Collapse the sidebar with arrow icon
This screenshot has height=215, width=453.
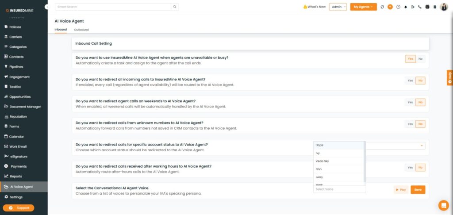coord(47,7)
